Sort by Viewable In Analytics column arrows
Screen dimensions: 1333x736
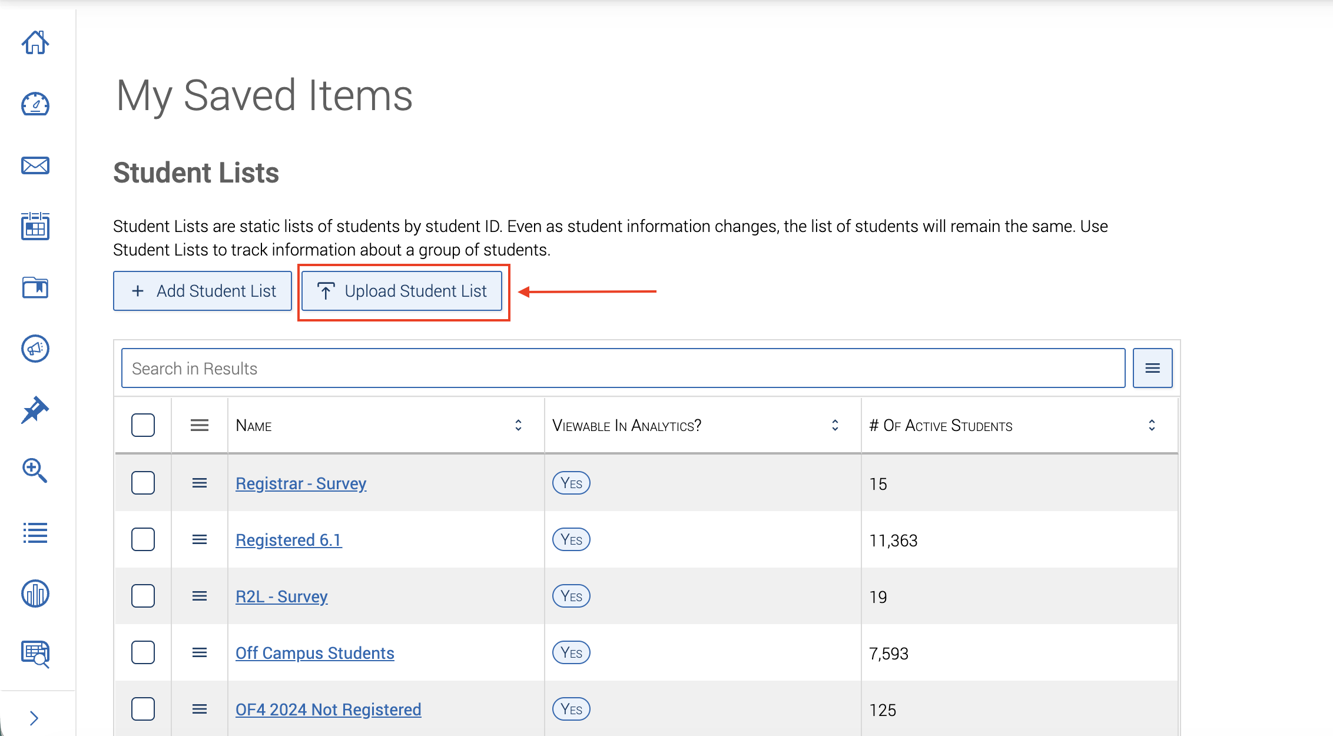pyautogui.click(x=835, y=425)
